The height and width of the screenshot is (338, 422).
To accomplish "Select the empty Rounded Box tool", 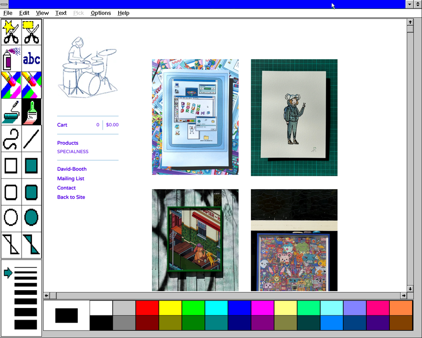I will [11, 192].
